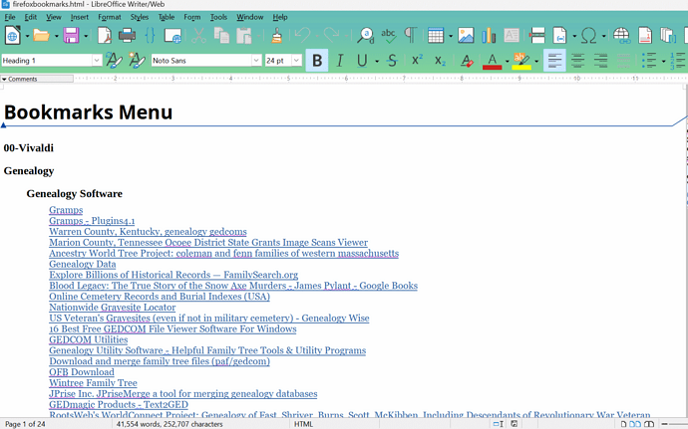Open the GEDCOM Utilities link

tap(89, 339)
